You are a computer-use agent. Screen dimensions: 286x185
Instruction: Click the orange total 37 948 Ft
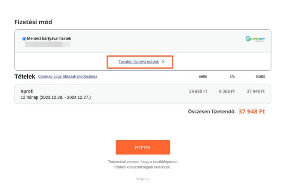click(252, 112)
